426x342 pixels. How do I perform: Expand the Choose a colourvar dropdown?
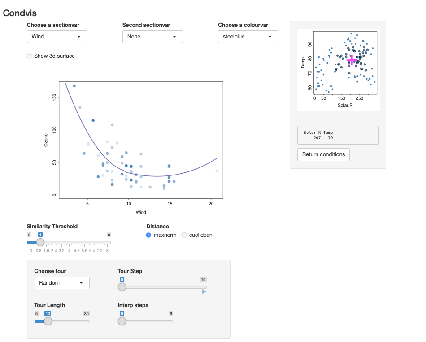click(248, 37)
